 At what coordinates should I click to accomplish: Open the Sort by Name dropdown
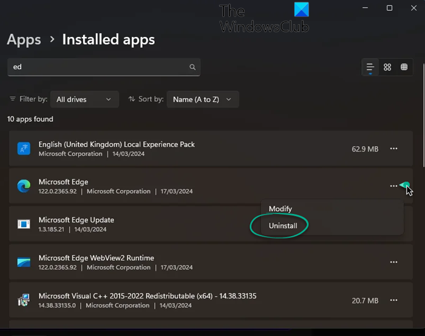(203, 99)
